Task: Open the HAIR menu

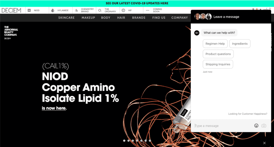Action: tap(121, 18)
